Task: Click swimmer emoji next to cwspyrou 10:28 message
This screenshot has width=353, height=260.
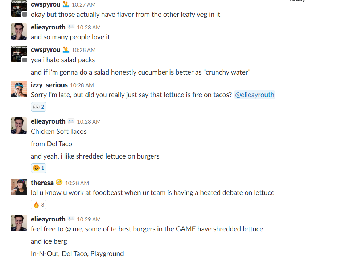Action: pyautogui.click(x=66, y=49)
